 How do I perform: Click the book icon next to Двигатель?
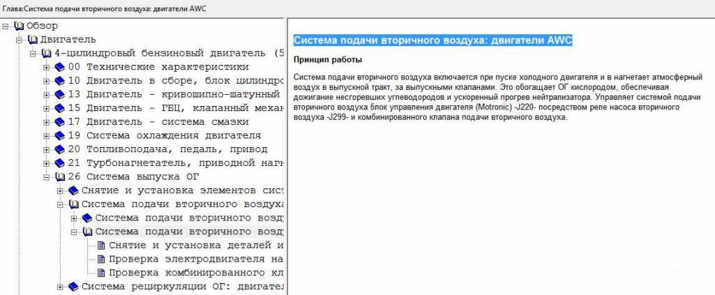33,40
